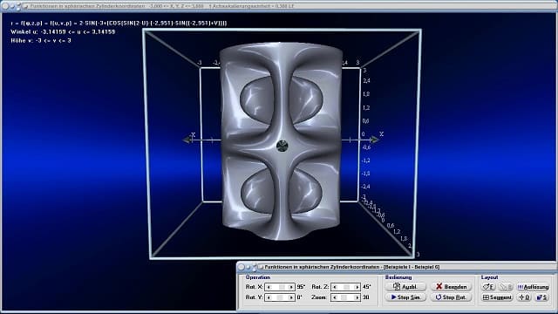Click the Segment layout button
558x314 pixels.
pyautogui.click(x=497, y=297)
